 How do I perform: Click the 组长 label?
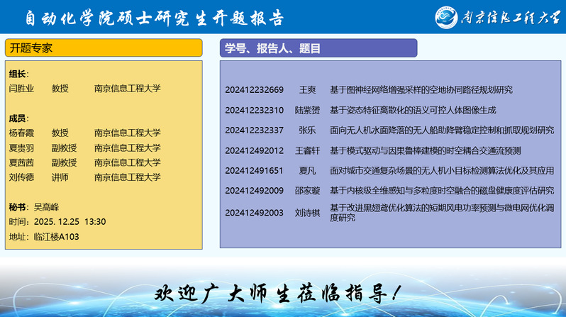tap(18, 74)
